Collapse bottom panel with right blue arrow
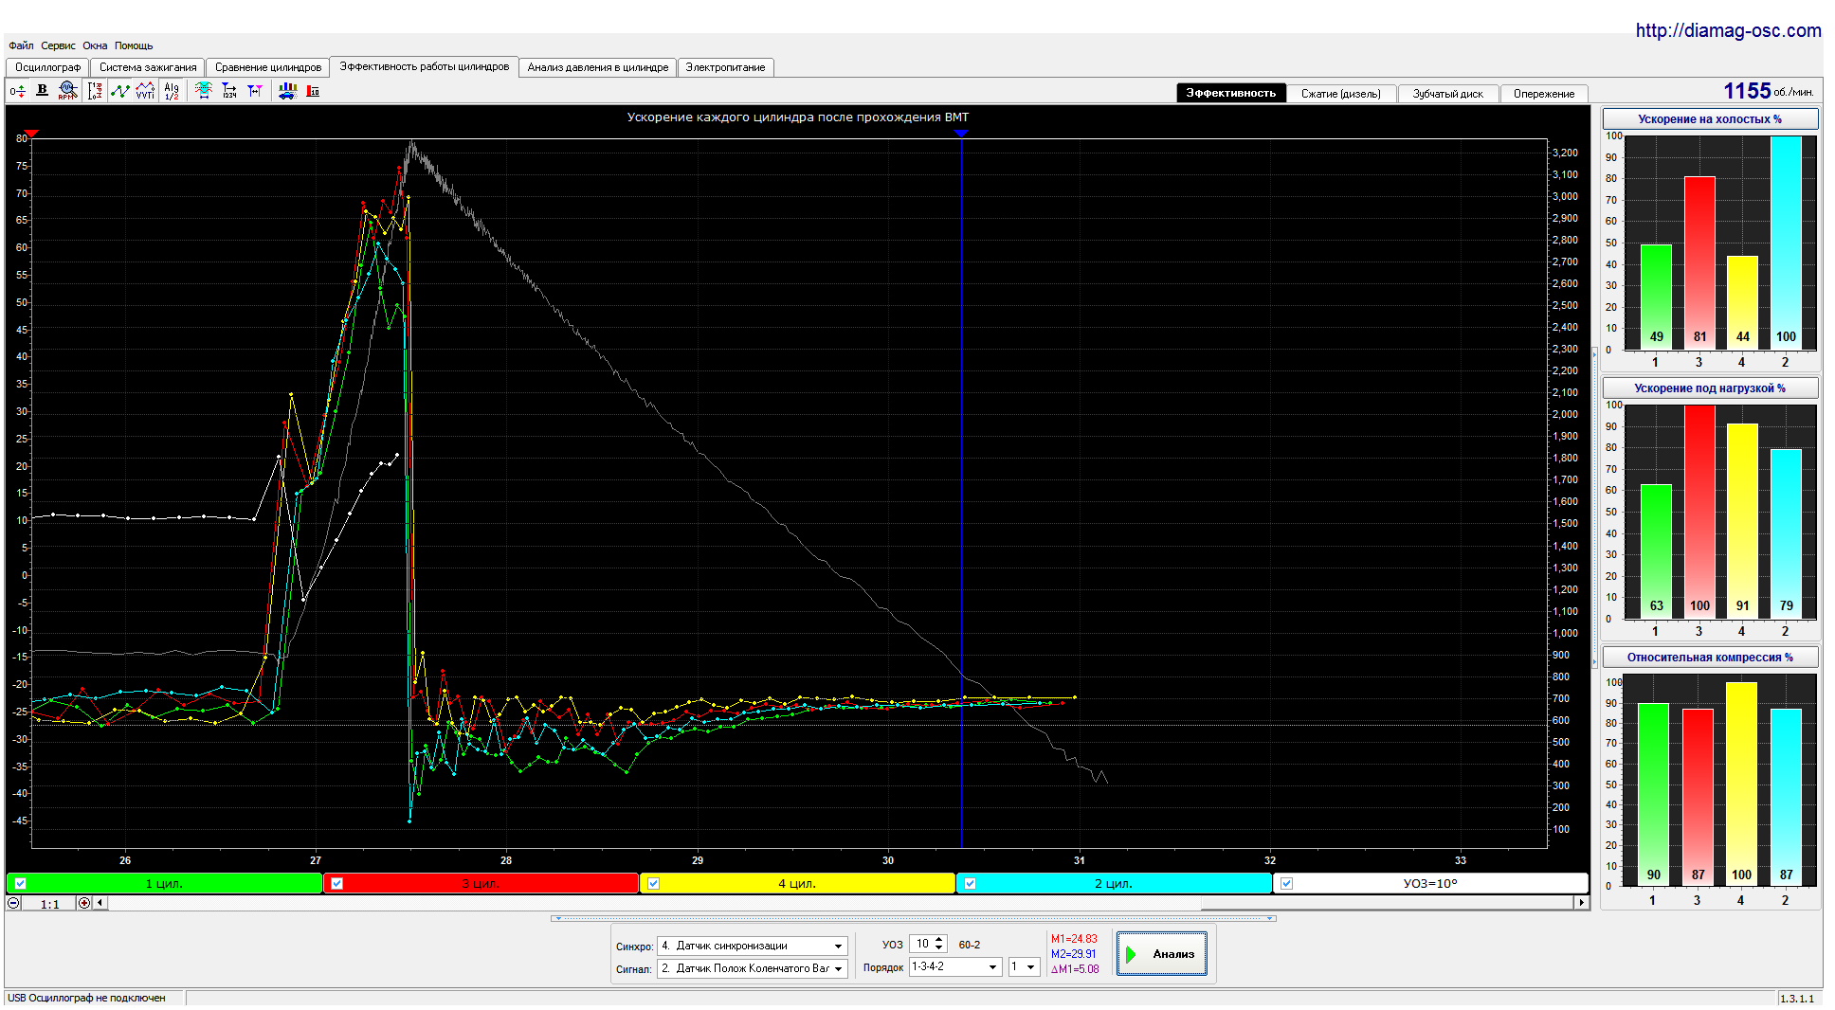The image size is (1835, 1010). point(1270,918)
